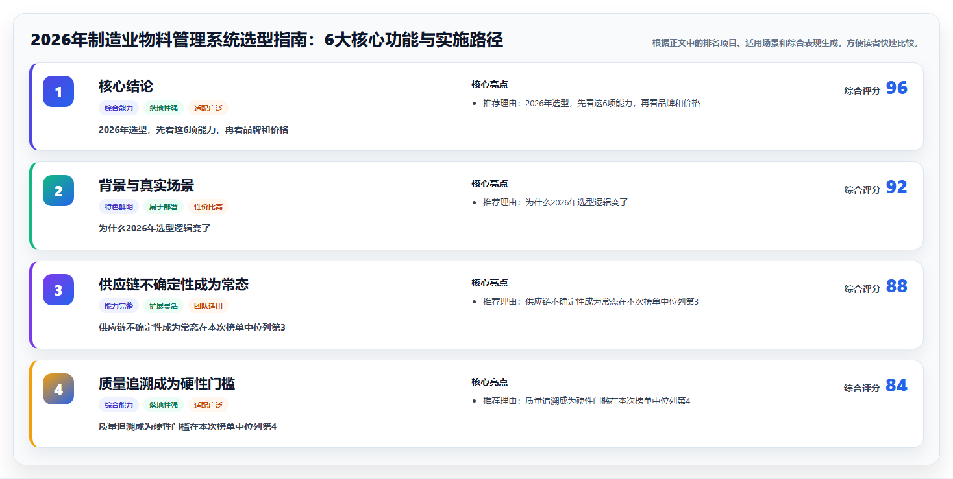953x479 pixels.
Task: Click 核心亮点 heading in rank 2 card
Action: 489,183
